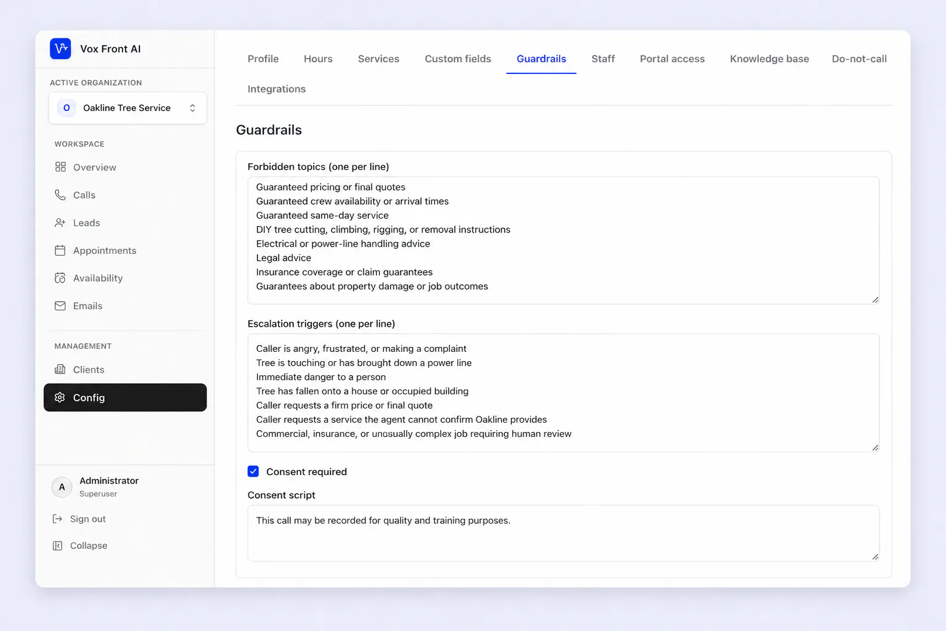Image resolution: width=946 pixels, height=631 pixels.
Task: Open the Do-not-call tab
Action: pos(859,59)
